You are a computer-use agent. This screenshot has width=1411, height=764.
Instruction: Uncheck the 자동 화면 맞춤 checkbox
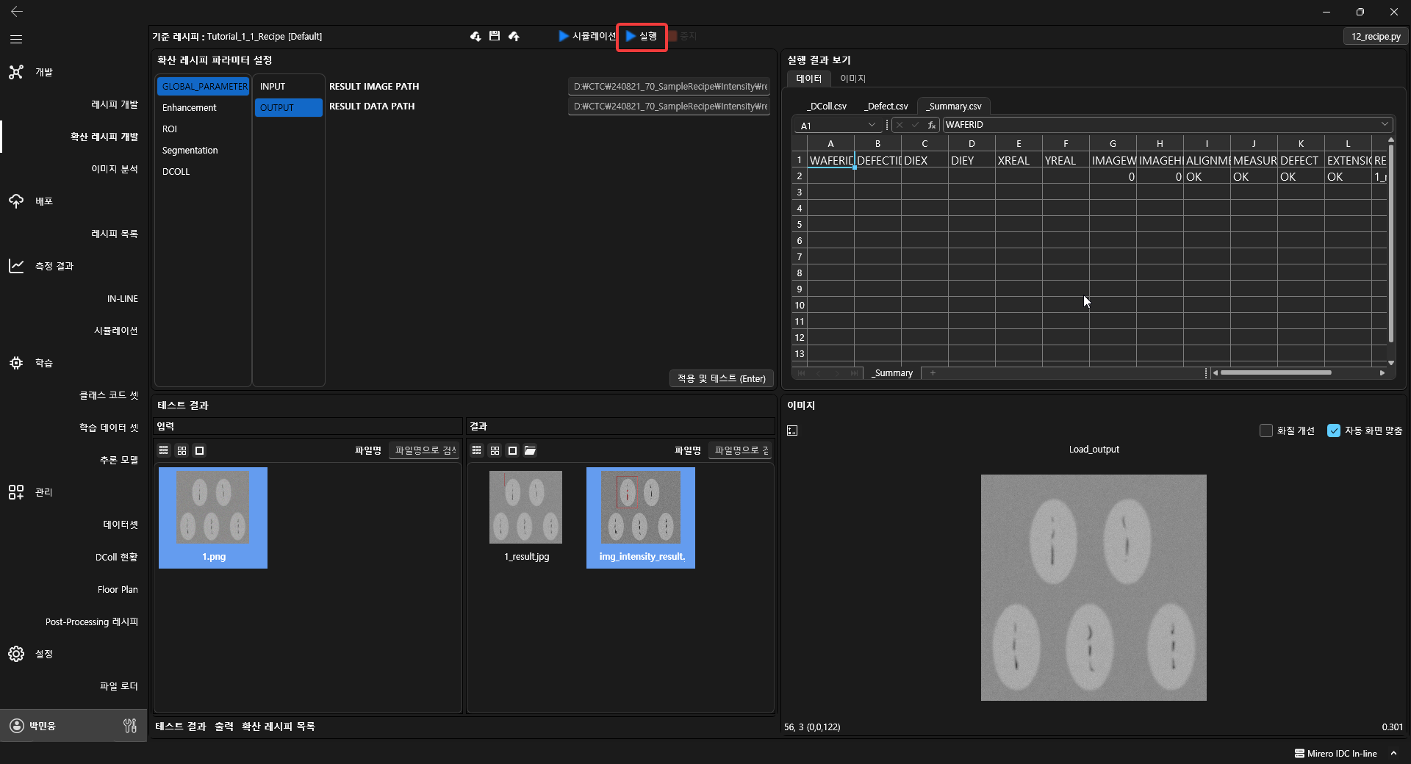pyautogui.click(x=1334, y=430)
